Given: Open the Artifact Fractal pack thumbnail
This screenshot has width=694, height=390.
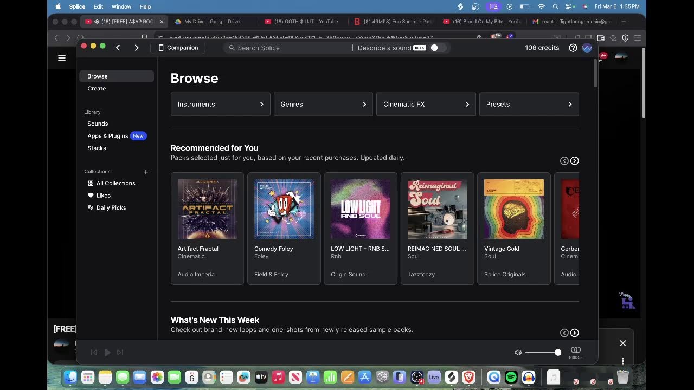Looking at the screenshot, I should pos(208,209).
